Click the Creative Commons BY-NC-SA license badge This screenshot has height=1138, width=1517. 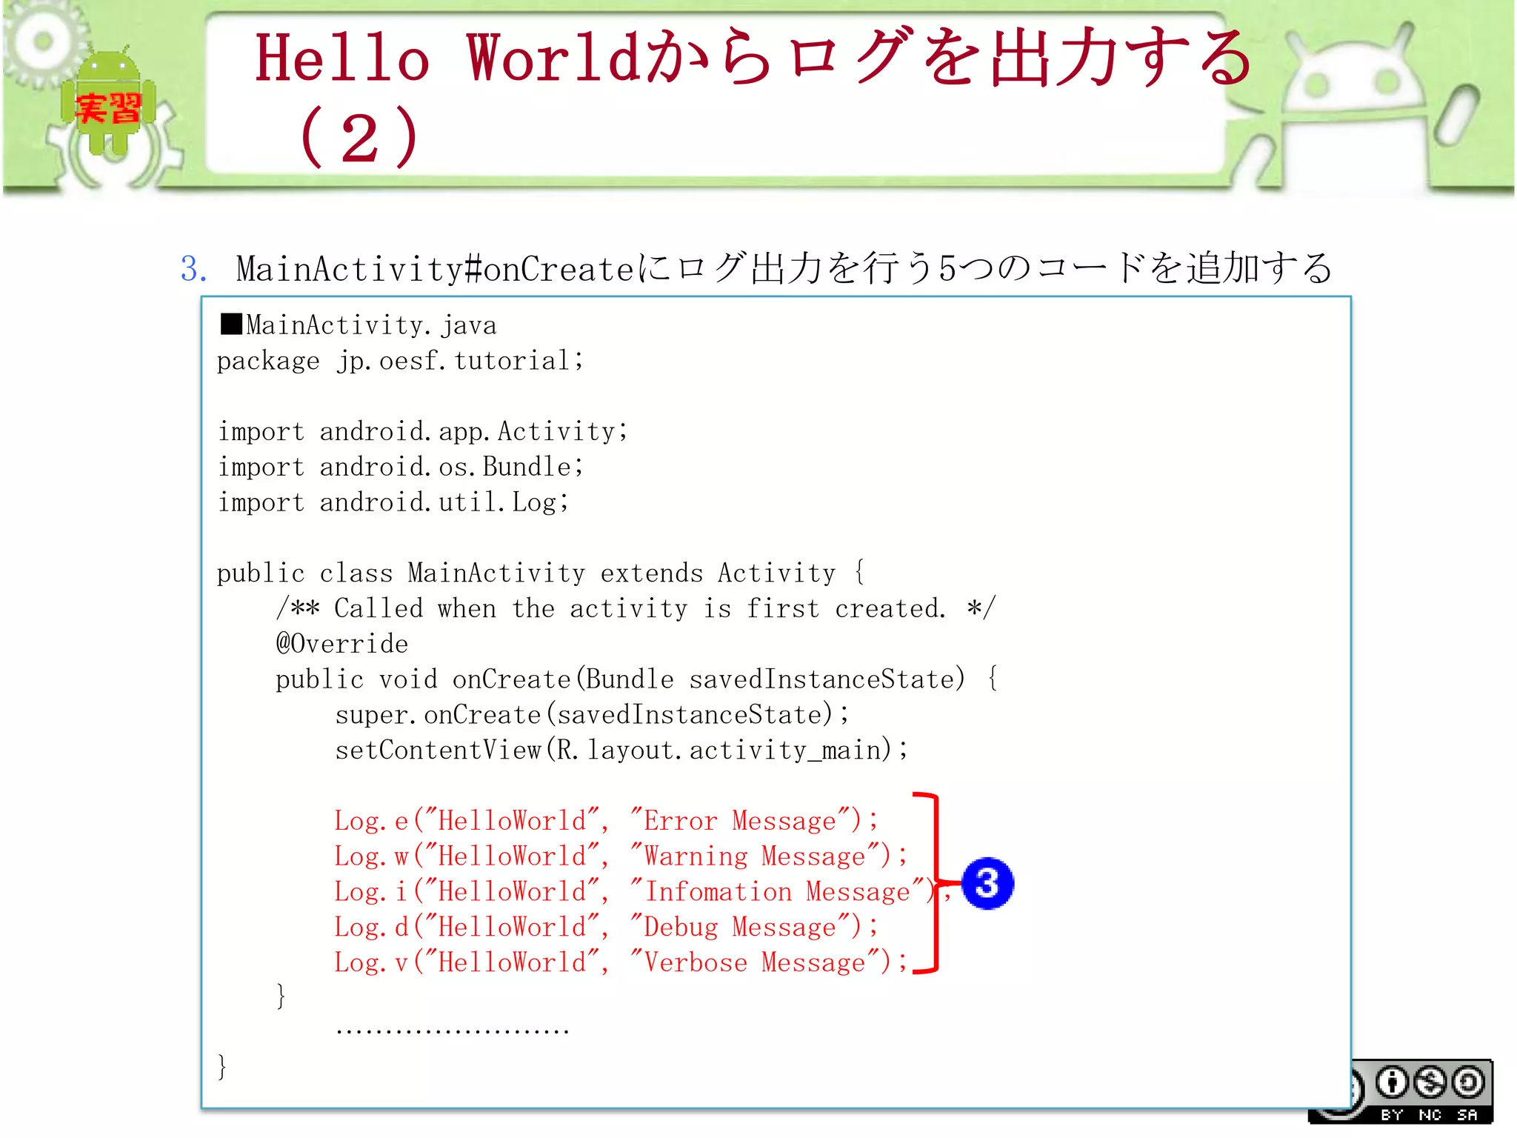point(1401,1092)
